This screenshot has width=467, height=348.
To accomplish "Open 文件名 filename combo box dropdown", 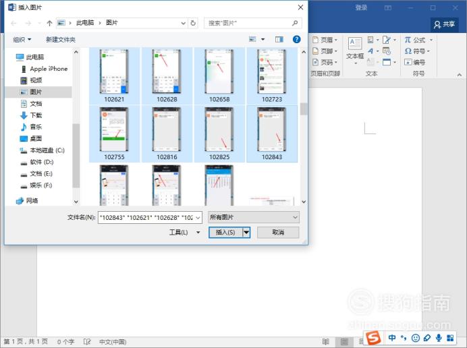I will click(x=198, y=218).
